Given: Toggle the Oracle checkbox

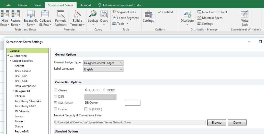Looking at the screenshot, I should point(55,109).
